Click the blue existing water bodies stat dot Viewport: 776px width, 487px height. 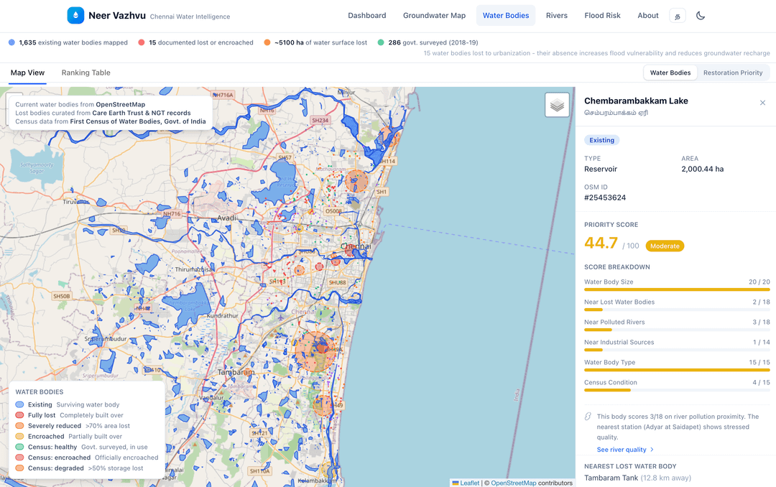point(11,42)
